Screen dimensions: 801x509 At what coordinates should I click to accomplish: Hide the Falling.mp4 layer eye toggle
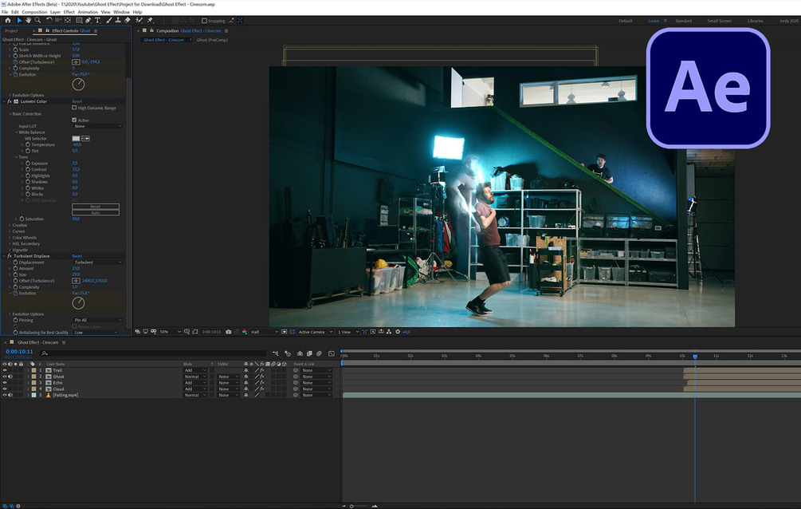coord(5,395)
